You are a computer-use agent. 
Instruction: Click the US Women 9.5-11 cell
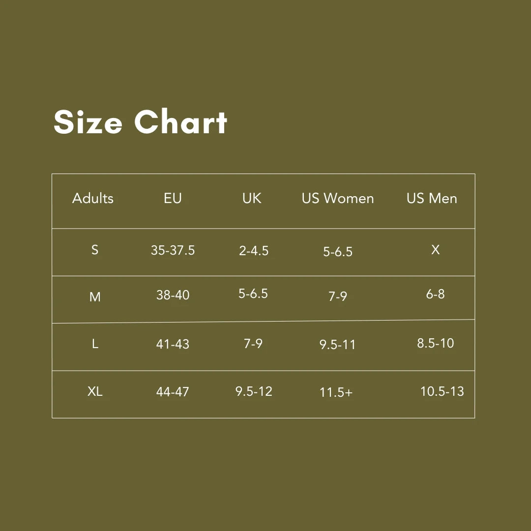tap(337, 345)
